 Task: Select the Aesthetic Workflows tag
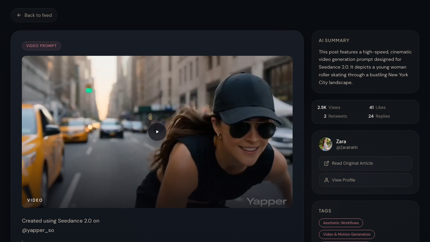click(x=341, y=223)
